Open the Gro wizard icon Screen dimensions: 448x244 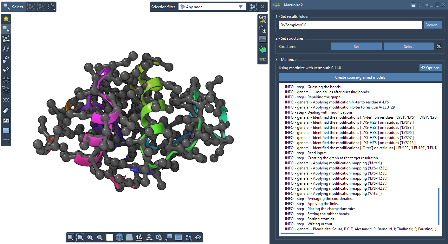click(262, 19)
